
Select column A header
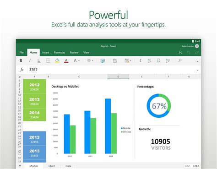pyautogui.click(x=34, y=76)
